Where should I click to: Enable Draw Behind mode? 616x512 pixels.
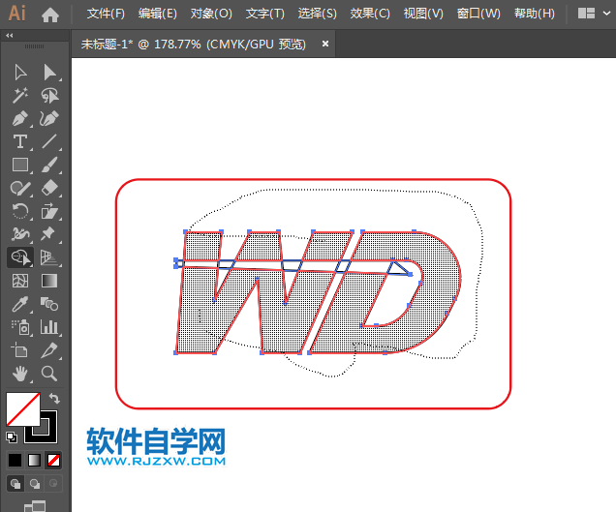tap(35, 483)
